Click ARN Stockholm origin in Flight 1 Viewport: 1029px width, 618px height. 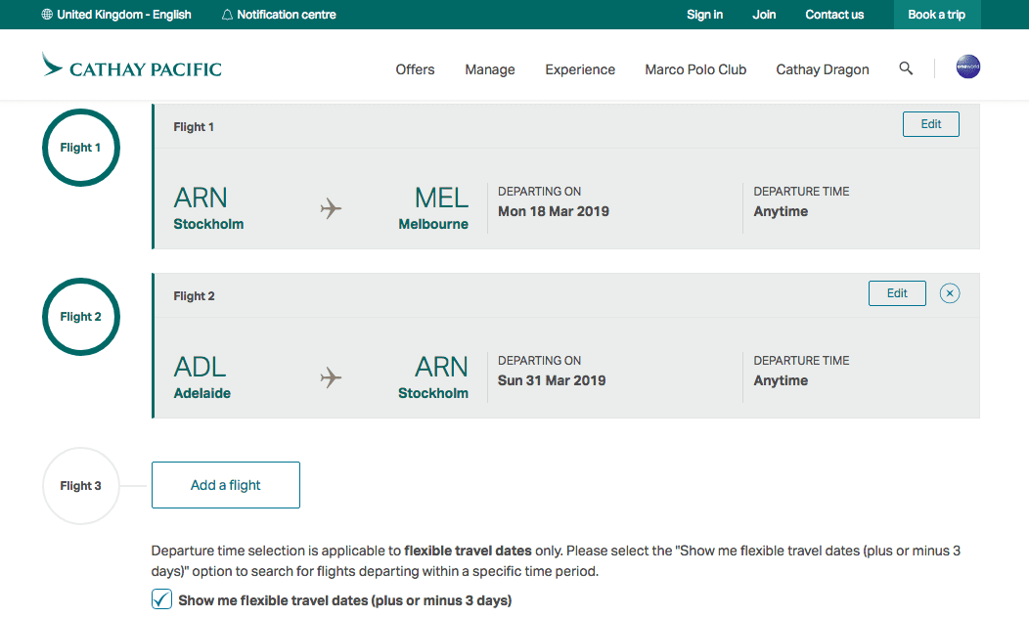[208, 208]
